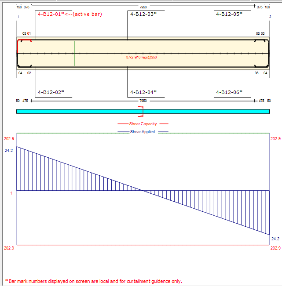Viewport: 282px width, 286px height.
Task: Click the upper-right 202.9 capacity value
Action: [275, 139]
